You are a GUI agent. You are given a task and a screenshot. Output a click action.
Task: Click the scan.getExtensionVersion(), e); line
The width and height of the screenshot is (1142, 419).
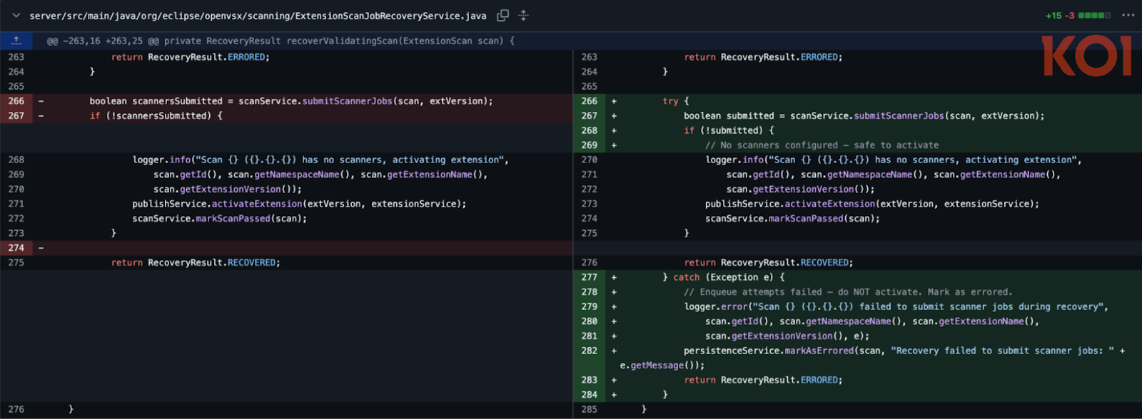point(787,336)
